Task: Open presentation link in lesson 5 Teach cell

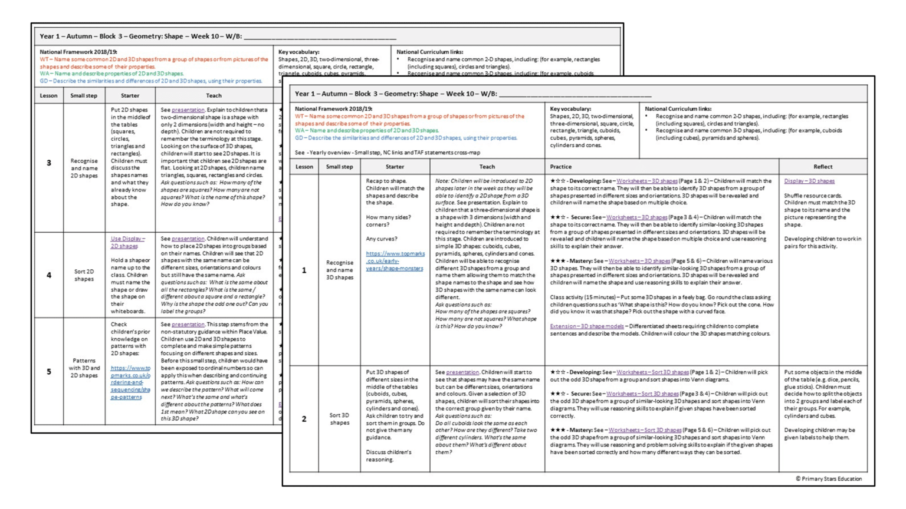Action: tap(188, 324)
